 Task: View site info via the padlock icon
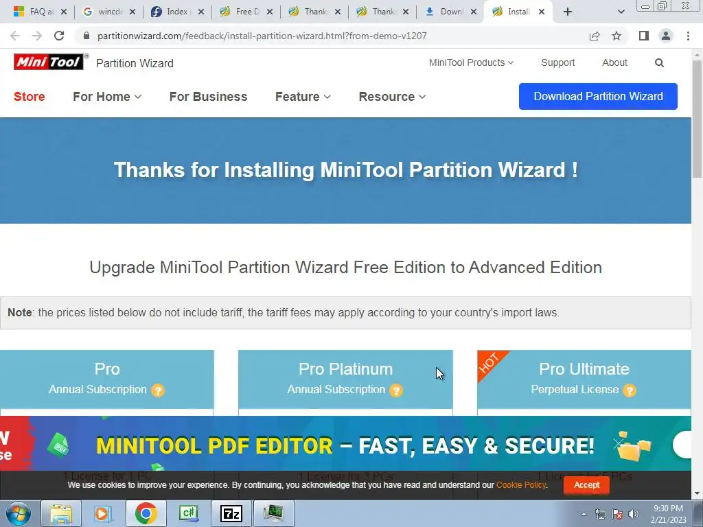86,36
